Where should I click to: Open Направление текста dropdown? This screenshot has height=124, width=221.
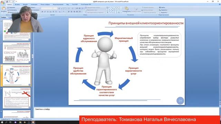(x=92, y=8)
